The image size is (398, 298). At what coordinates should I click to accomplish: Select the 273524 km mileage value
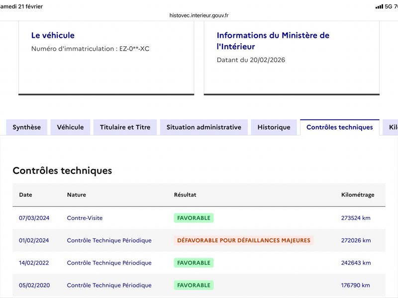(356, 218)
